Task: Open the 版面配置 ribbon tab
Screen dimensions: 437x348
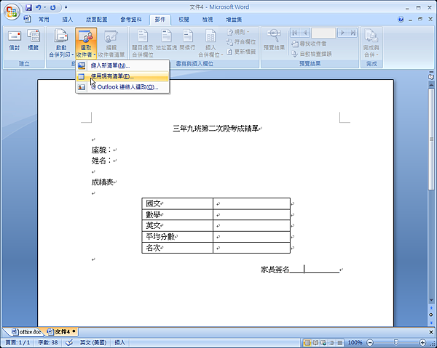Action: click(96, 20)
